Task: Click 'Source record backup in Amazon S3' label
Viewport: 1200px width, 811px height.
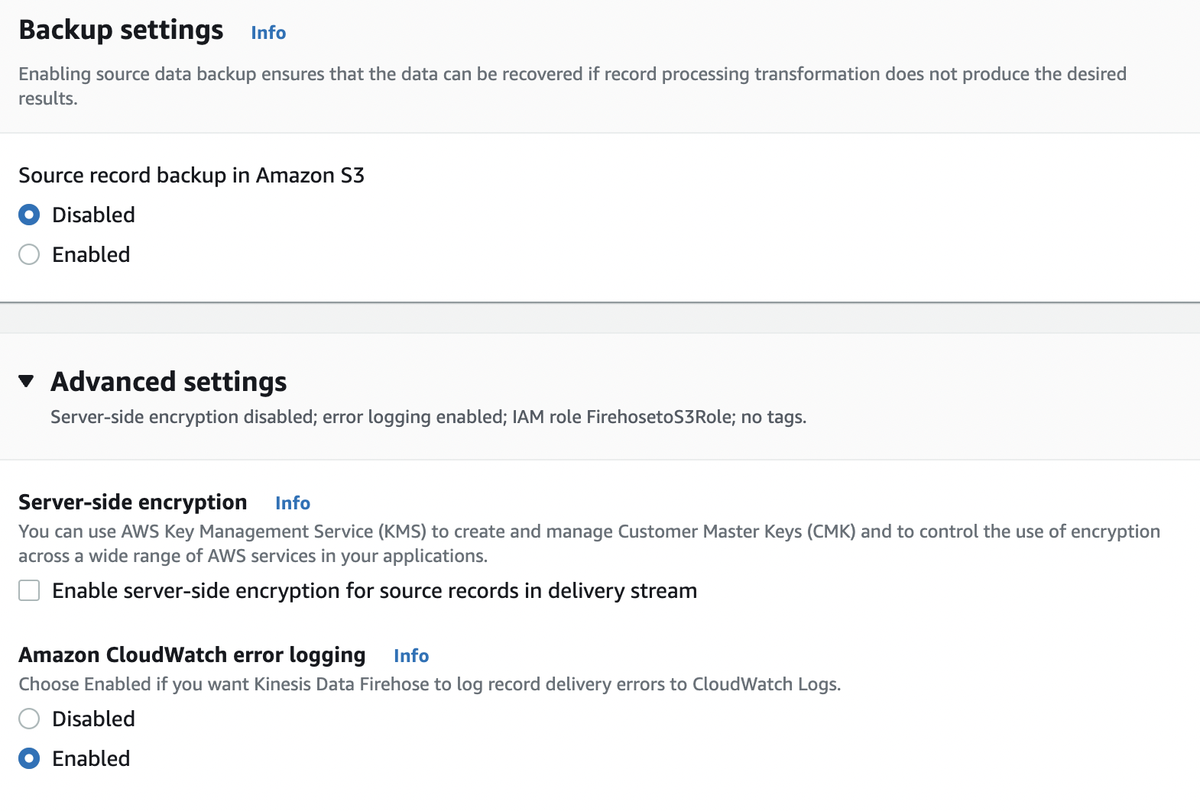Action: tap(191, 176)
